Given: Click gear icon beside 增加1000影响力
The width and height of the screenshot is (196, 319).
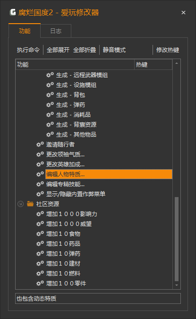Looking at the screenshot, I should (x=40, y=214).
